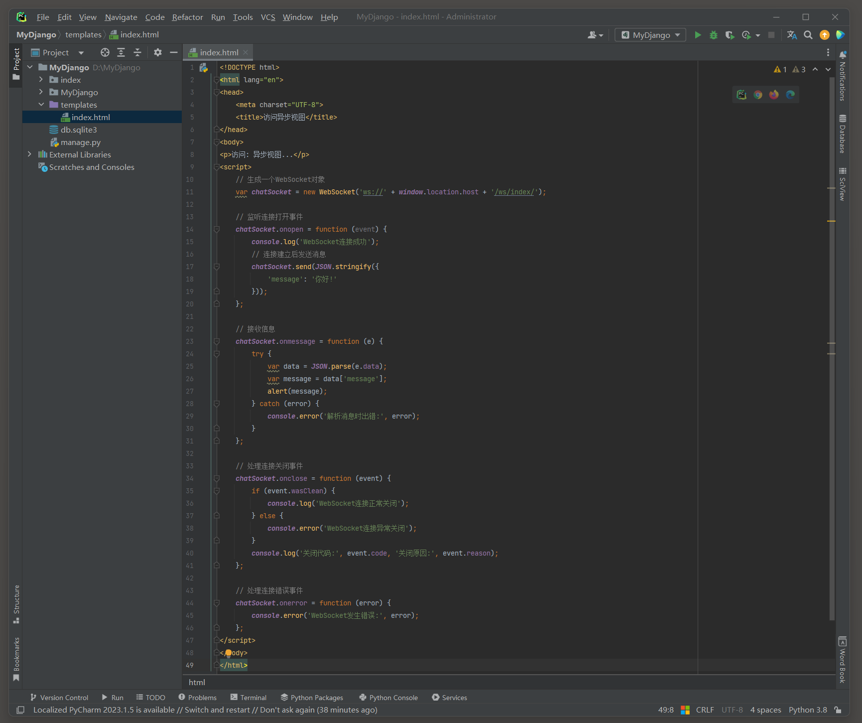Toggle tool window bars at bottom-left

20,710
